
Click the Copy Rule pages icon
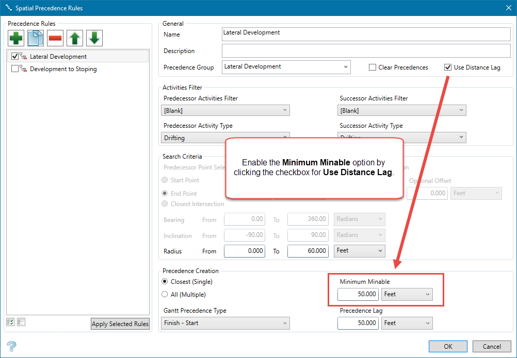coord(36,39)
